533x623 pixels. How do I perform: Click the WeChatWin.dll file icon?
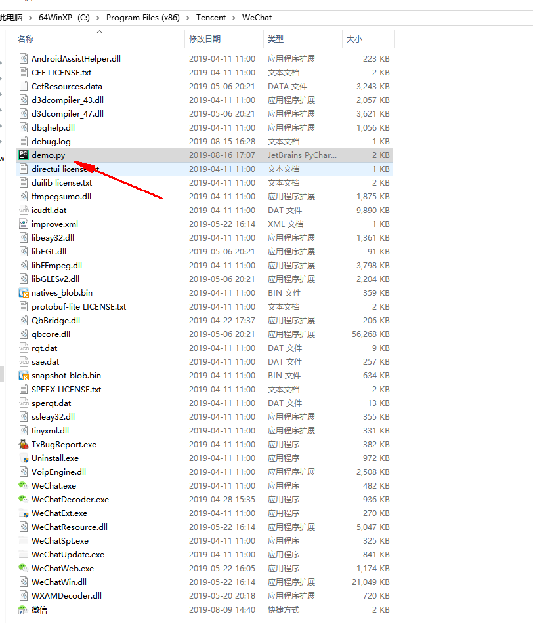(24, 582)
